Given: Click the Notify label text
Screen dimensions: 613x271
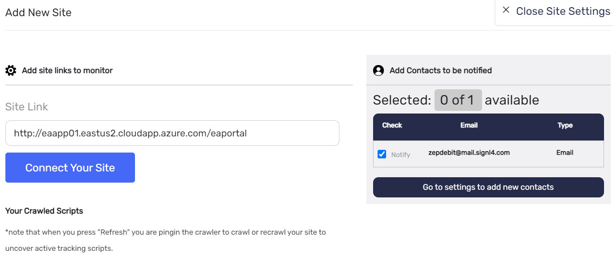Looking at the screenshot, I should point(400,155).
